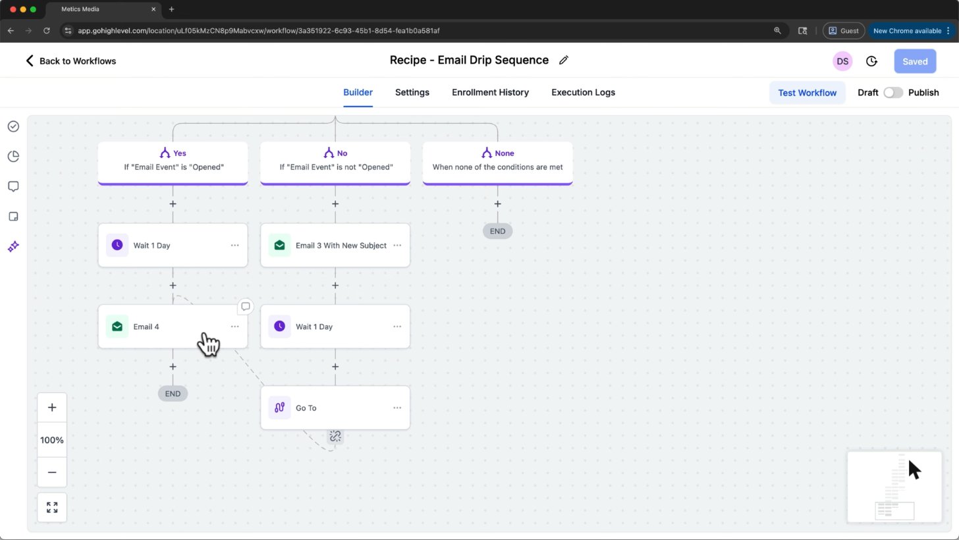The width and height of the screenshot is (959, 540).
Task: Click the unlink icon below Go To
Action: (335, 436)
